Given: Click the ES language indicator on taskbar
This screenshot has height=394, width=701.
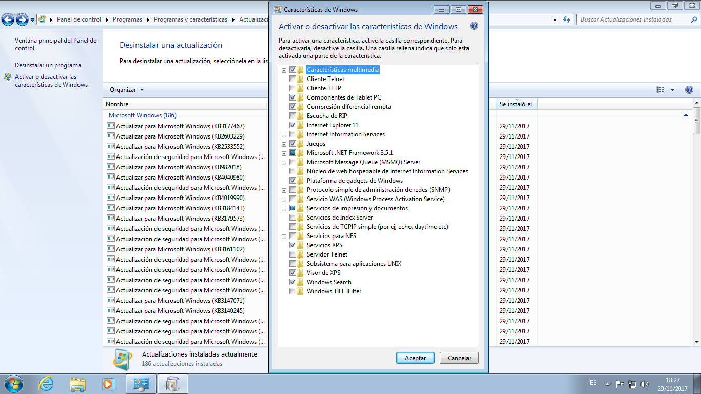Looking at the screenshot, I should (x=593, y=383).
